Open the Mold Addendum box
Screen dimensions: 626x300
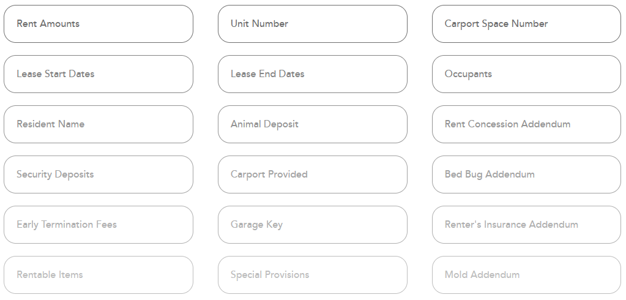tap(527, 275)
